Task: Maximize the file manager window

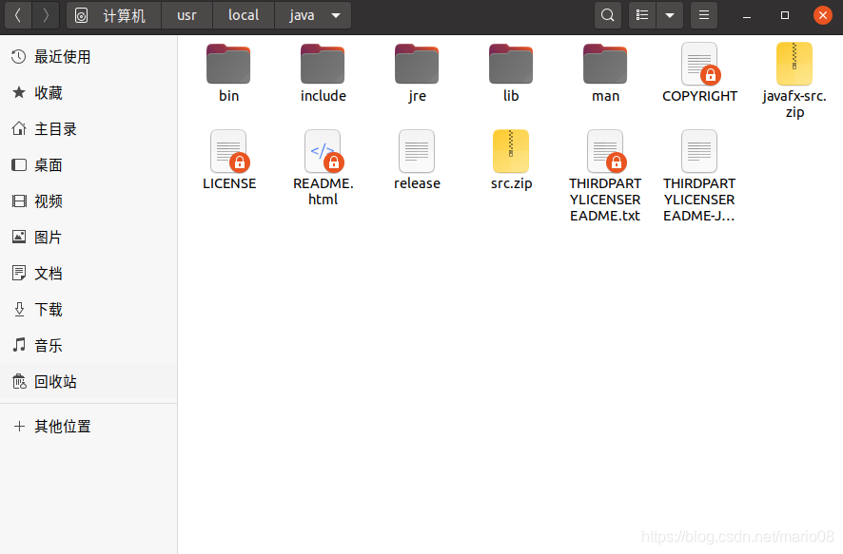Action: pos(785,15)
